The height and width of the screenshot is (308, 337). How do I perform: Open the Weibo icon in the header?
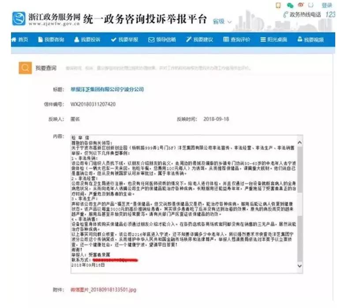(301, 5)
